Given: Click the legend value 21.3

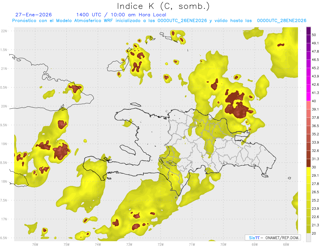Looking at the screenshot, I should coord(316,225).
